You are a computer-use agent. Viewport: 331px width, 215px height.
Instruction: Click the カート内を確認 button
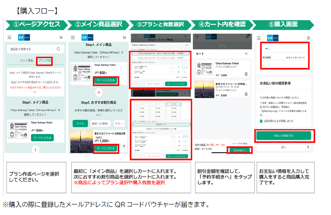[240, 144]
